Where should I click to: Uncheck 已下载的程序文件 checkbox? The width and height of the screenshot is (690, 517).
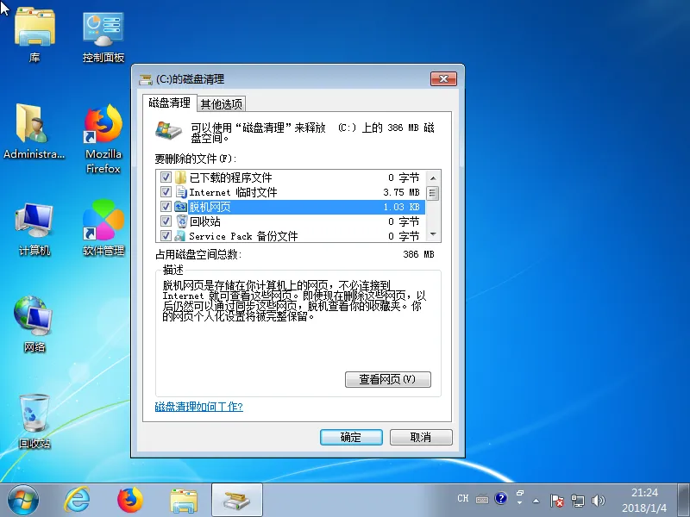pos(166,178)
